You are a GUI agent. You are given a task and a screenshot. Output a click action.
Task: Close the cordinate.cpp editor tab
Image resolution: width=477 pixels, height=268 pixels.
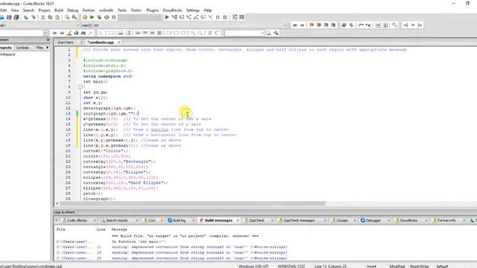pyautogui.click(x=119, y=42)
